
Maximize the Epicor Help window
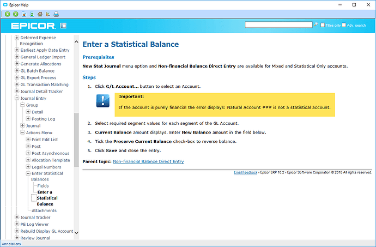(354, 5)
